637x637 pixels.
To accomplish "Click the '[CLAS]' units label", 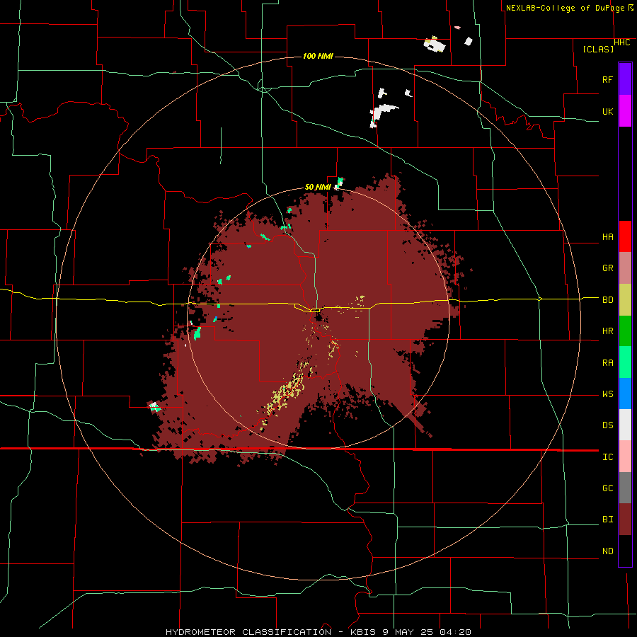I will coord(598,49).
